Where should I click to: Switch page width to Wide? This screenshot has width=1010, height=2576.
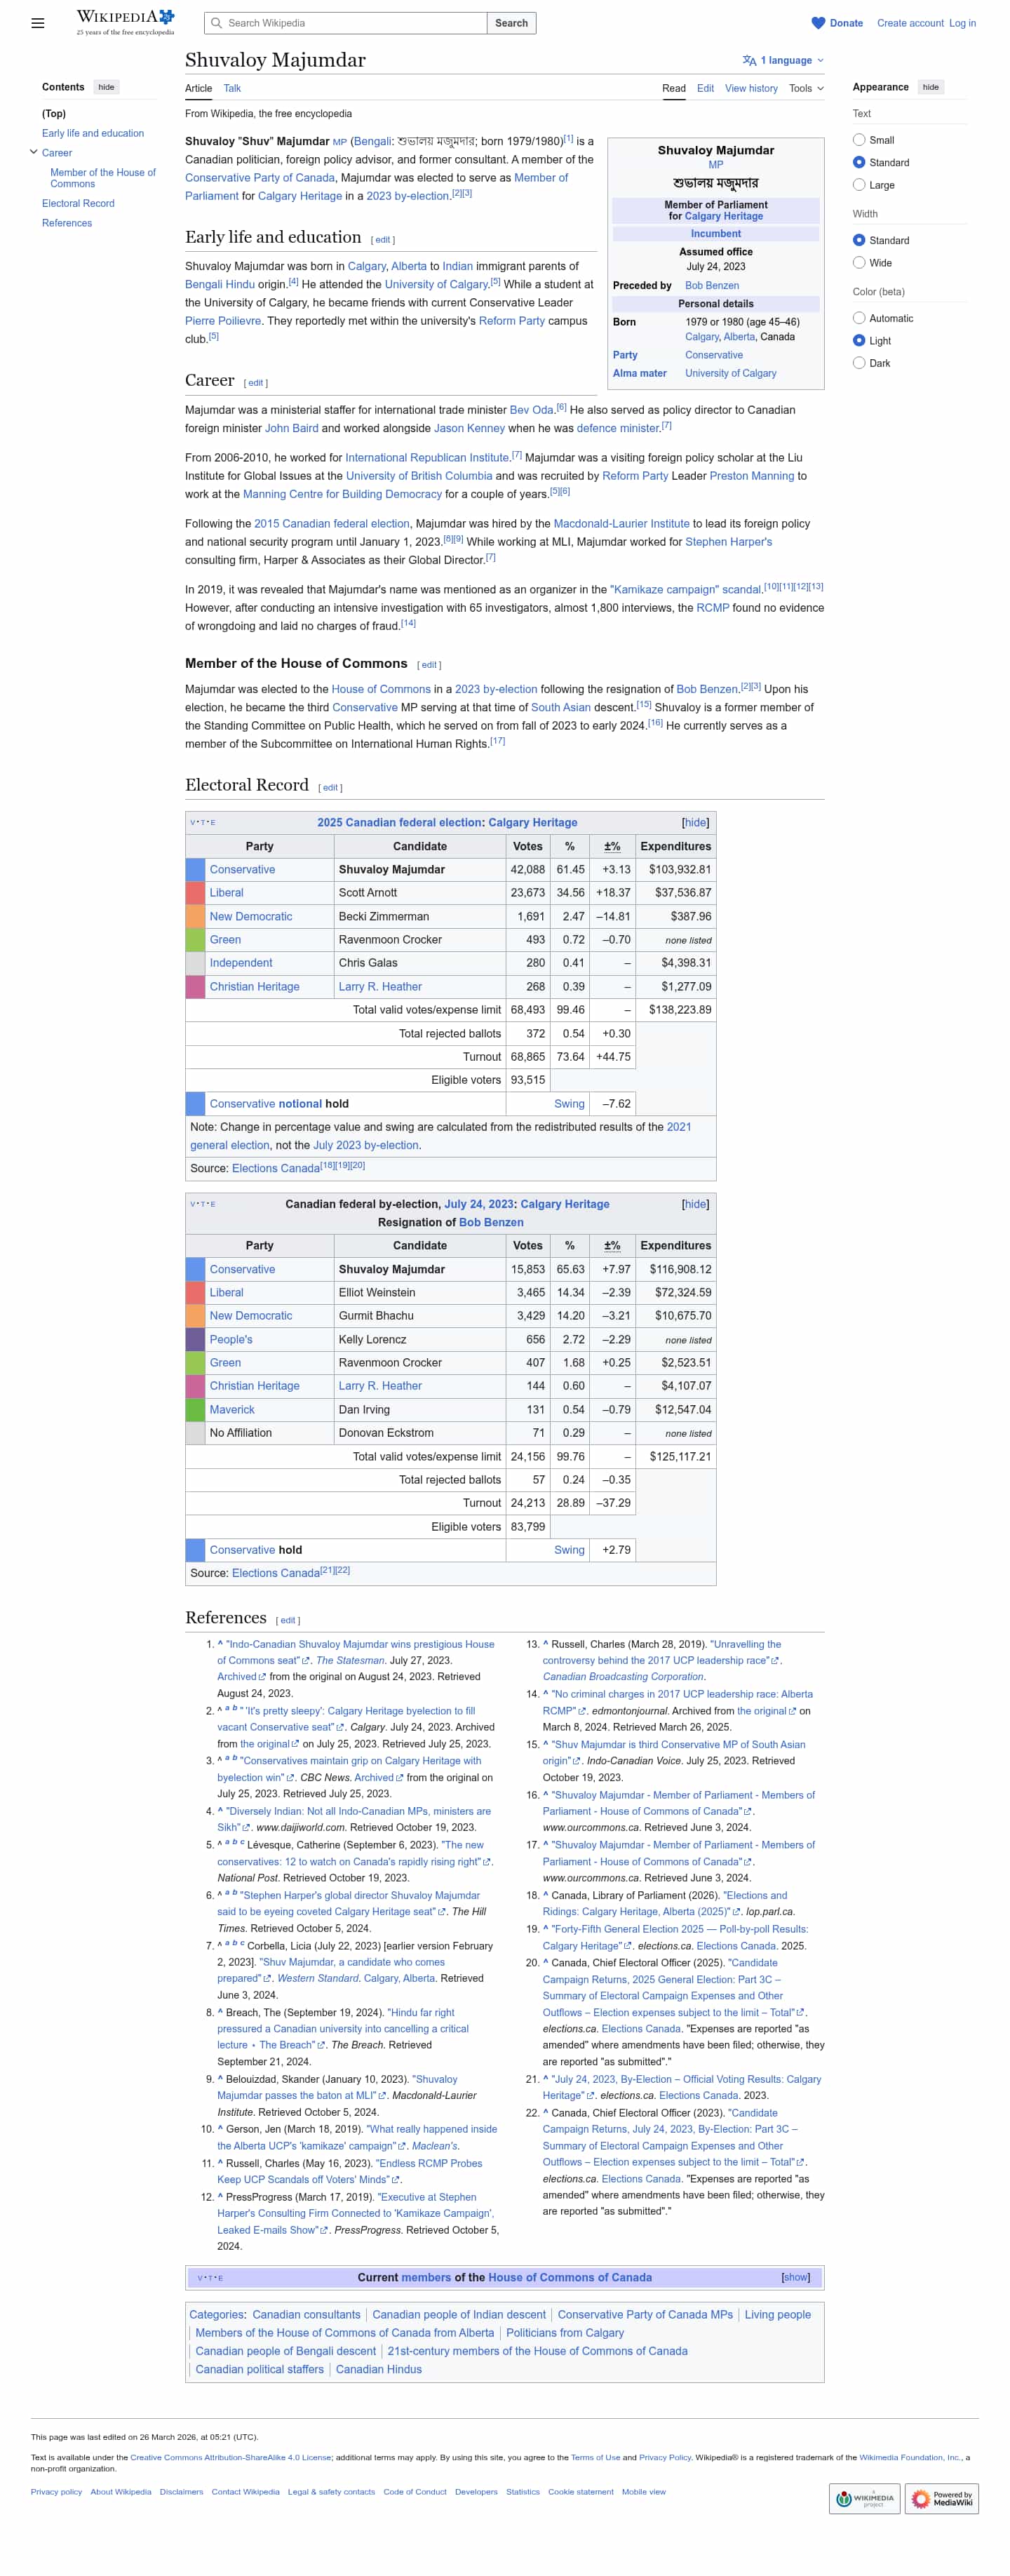(x=859, y=263)
